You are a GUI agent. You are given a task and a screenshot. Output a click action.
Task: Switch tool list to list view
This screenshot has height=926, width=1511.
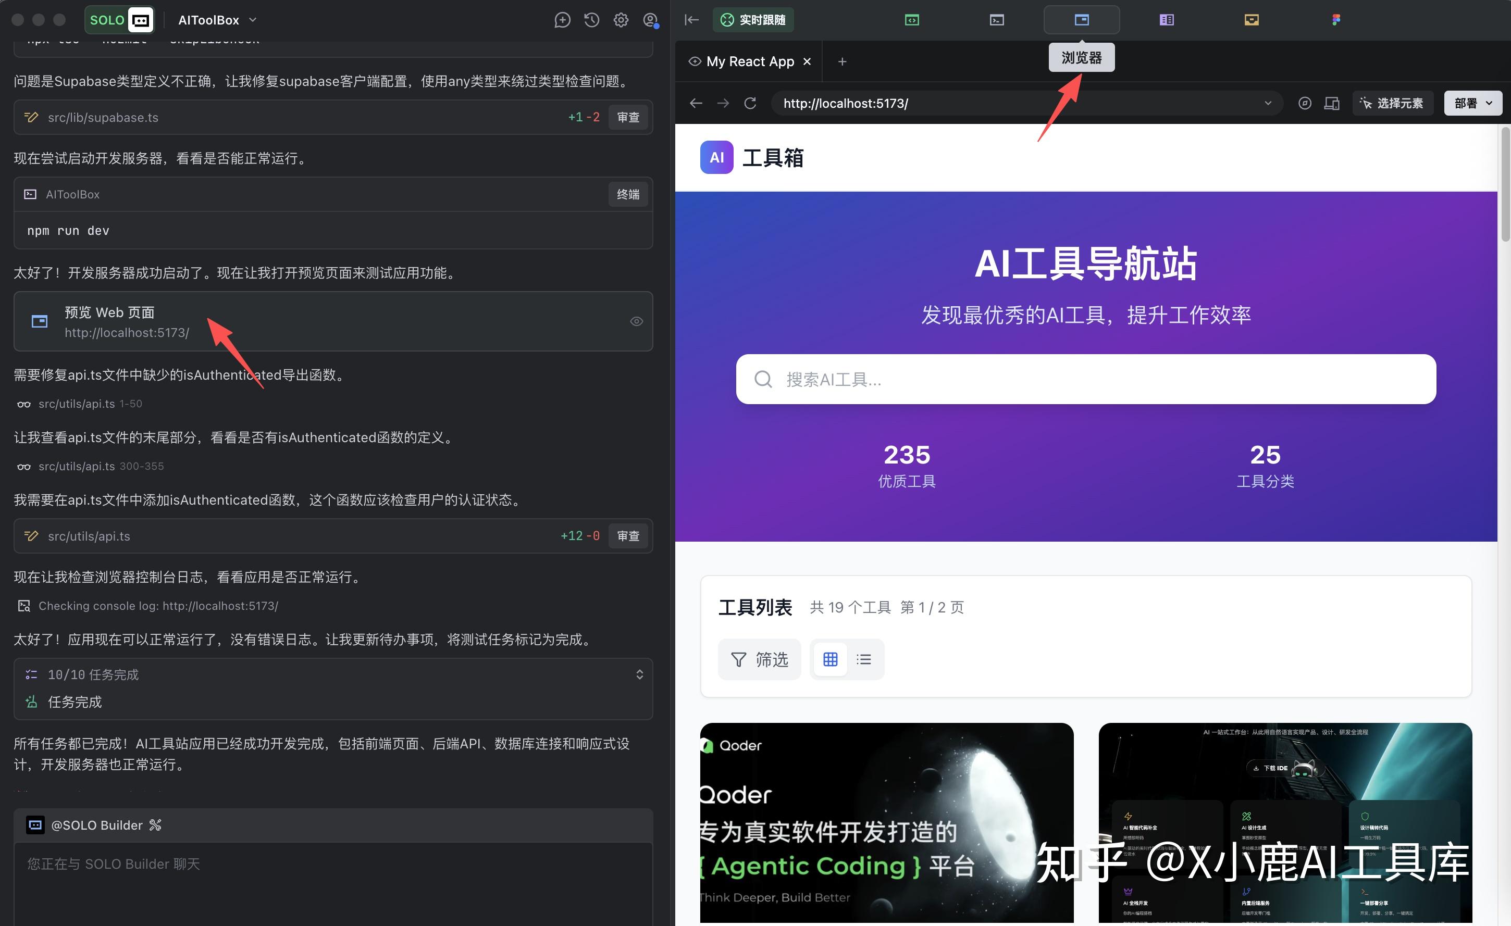pos(863,659)
